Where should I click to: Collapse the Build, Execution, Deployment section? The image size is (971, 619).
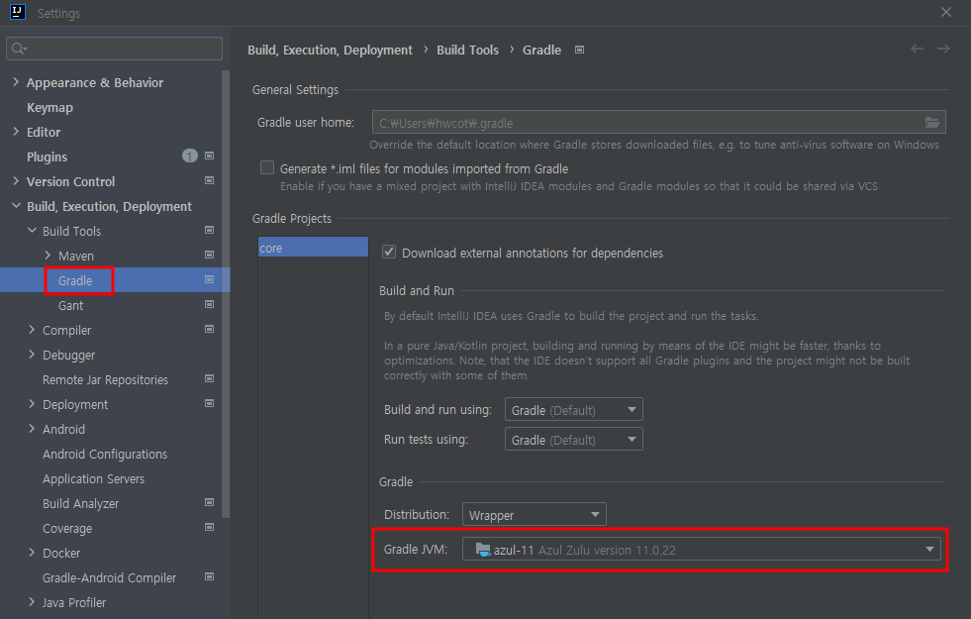(14, 206)
